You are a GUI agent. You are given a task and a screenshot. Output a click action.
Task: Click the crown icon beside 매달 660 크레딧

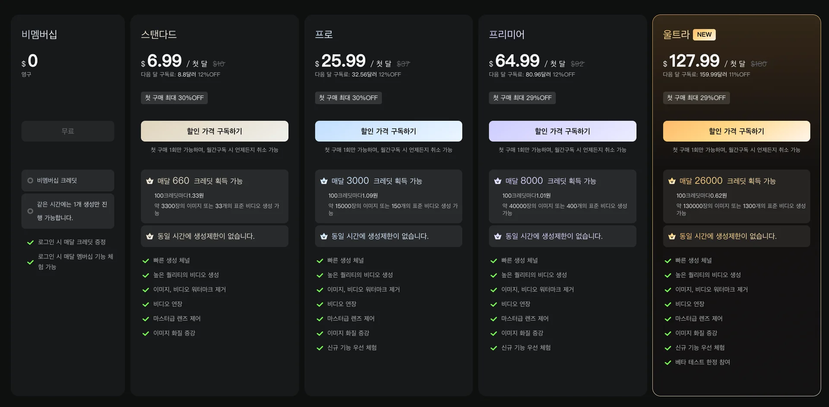(150, 181)
